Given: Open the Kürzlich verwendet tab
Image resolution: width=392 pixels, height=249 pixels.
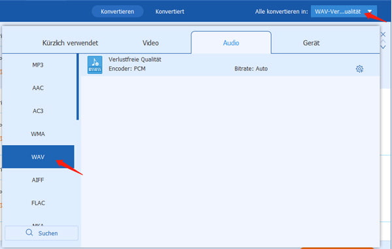Looking at the screenshot, I should pyautogui.click(x=71, y=42).
